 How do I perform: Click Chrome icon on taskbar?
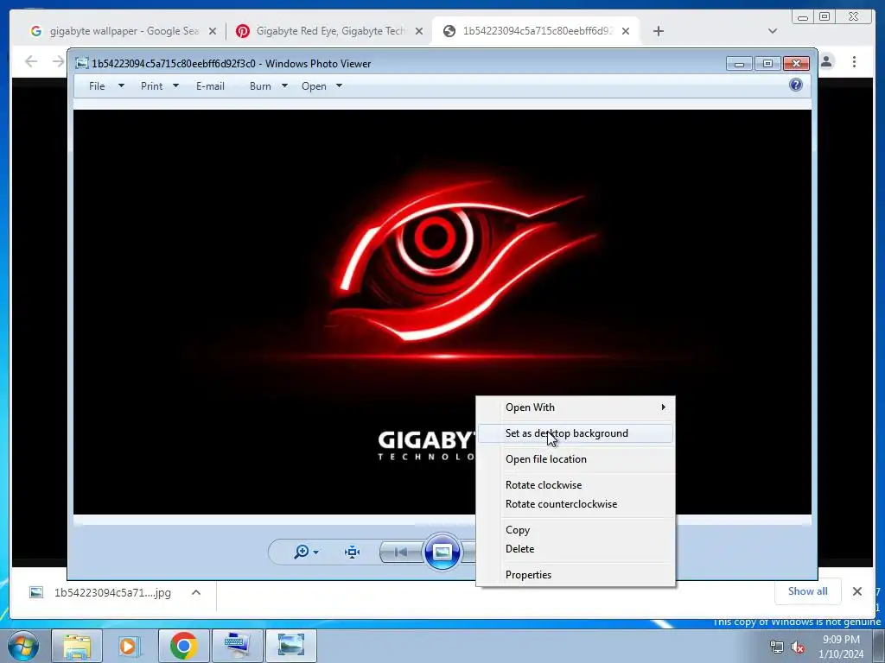[183, 646]
